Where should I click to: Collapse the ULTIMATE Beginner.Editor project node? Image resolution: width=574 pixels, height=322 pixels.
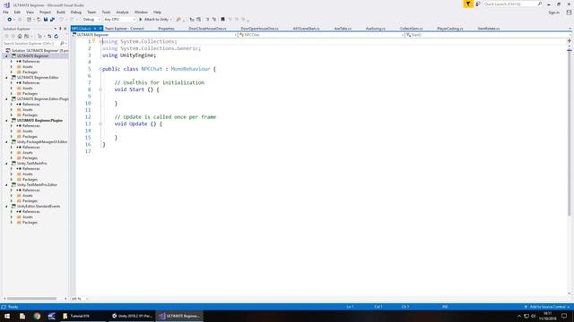point(6,78)
